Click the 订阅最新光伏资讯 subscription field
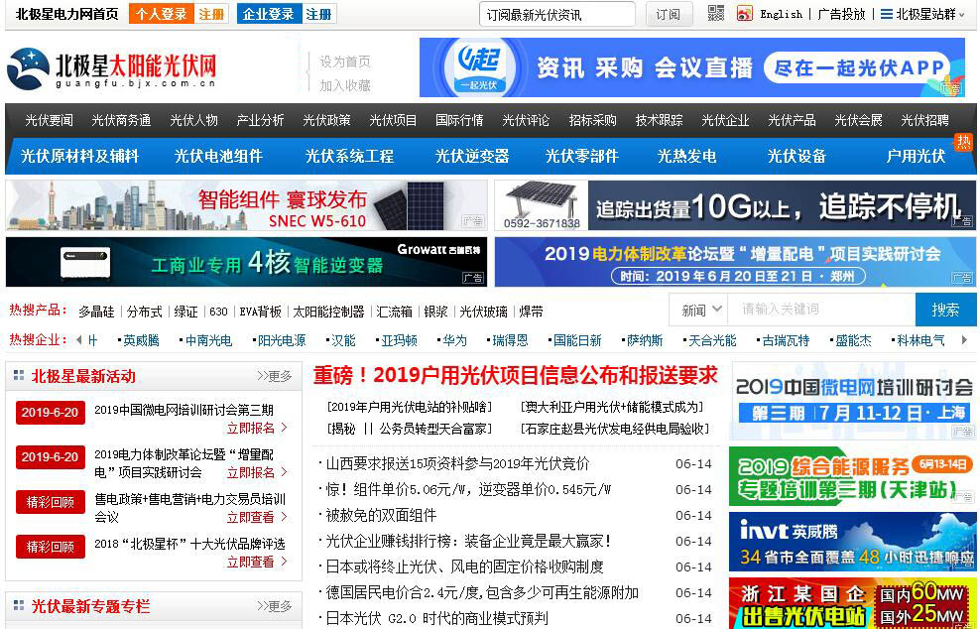The image size is (980, 629). pyautogui.click(x=557, y=14)
